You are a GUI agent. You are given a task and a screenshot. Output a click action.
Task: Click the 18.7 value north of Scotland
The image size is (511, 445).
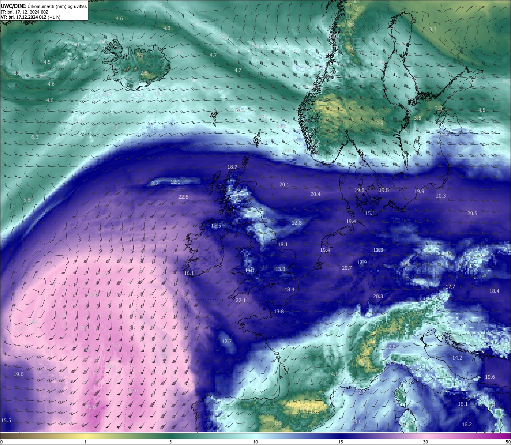coord(232,167)
